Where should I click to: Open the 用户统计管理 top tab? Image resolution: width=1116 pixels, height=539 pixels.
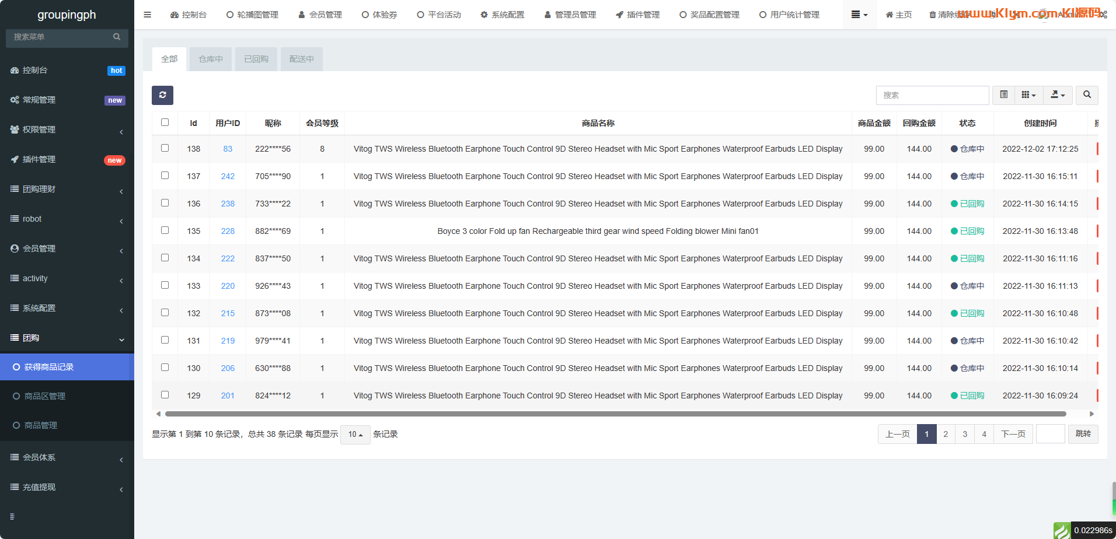click(x=790, y=15)
